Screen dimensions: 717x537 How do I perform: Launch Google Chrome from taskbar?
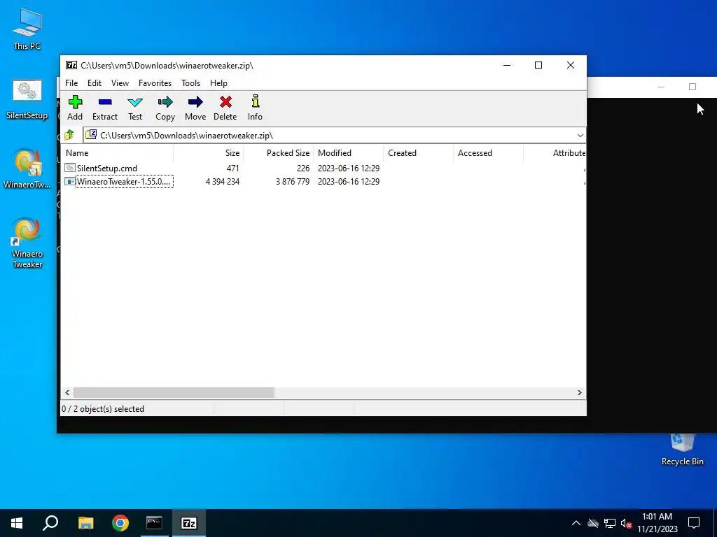pos(120,523)
